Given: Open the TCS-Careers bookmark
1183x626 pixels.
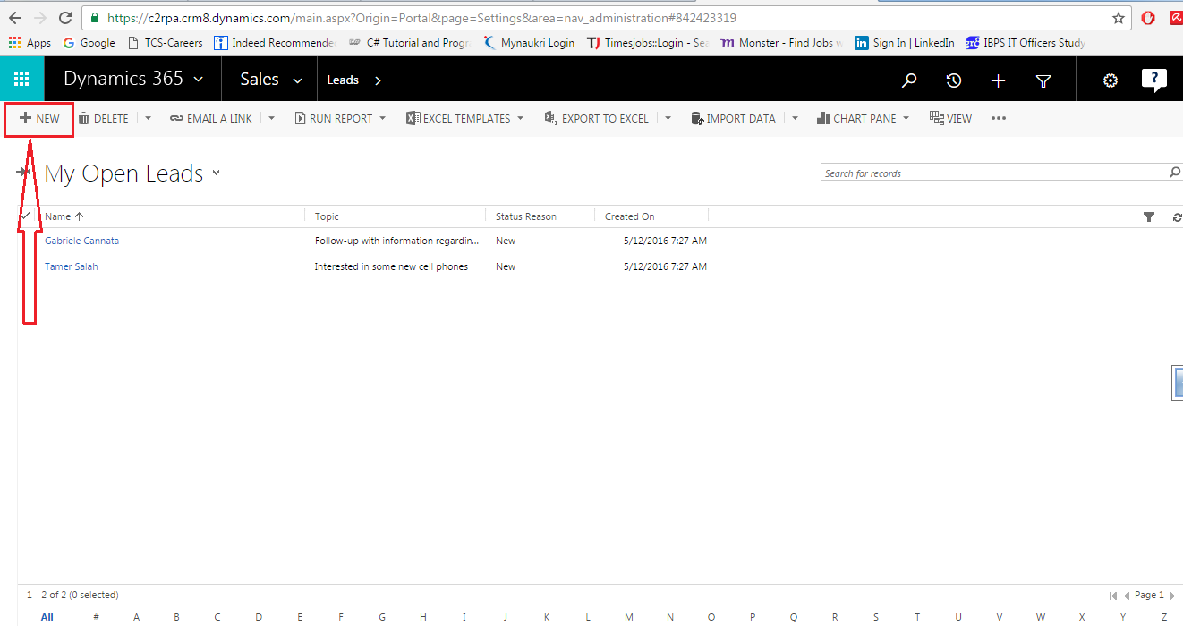Looking at the screenshot, I should (x=166, y=42).
